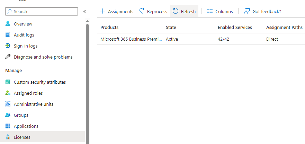Click the Sign-in logs arrow icon
The image size is (305, 144).
tap(8, 46)
